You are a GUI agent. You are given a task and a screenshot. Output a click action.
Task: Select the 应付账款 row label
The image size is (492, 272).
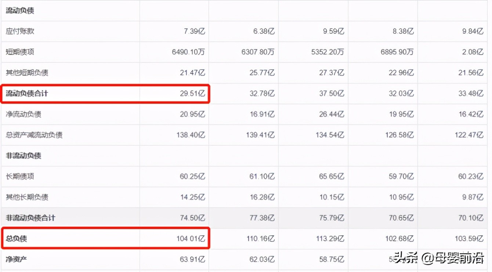(x=20, y=31)
